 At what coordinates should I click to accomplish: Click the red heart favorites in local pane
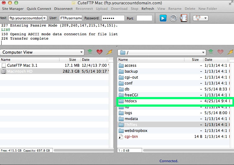99,52
